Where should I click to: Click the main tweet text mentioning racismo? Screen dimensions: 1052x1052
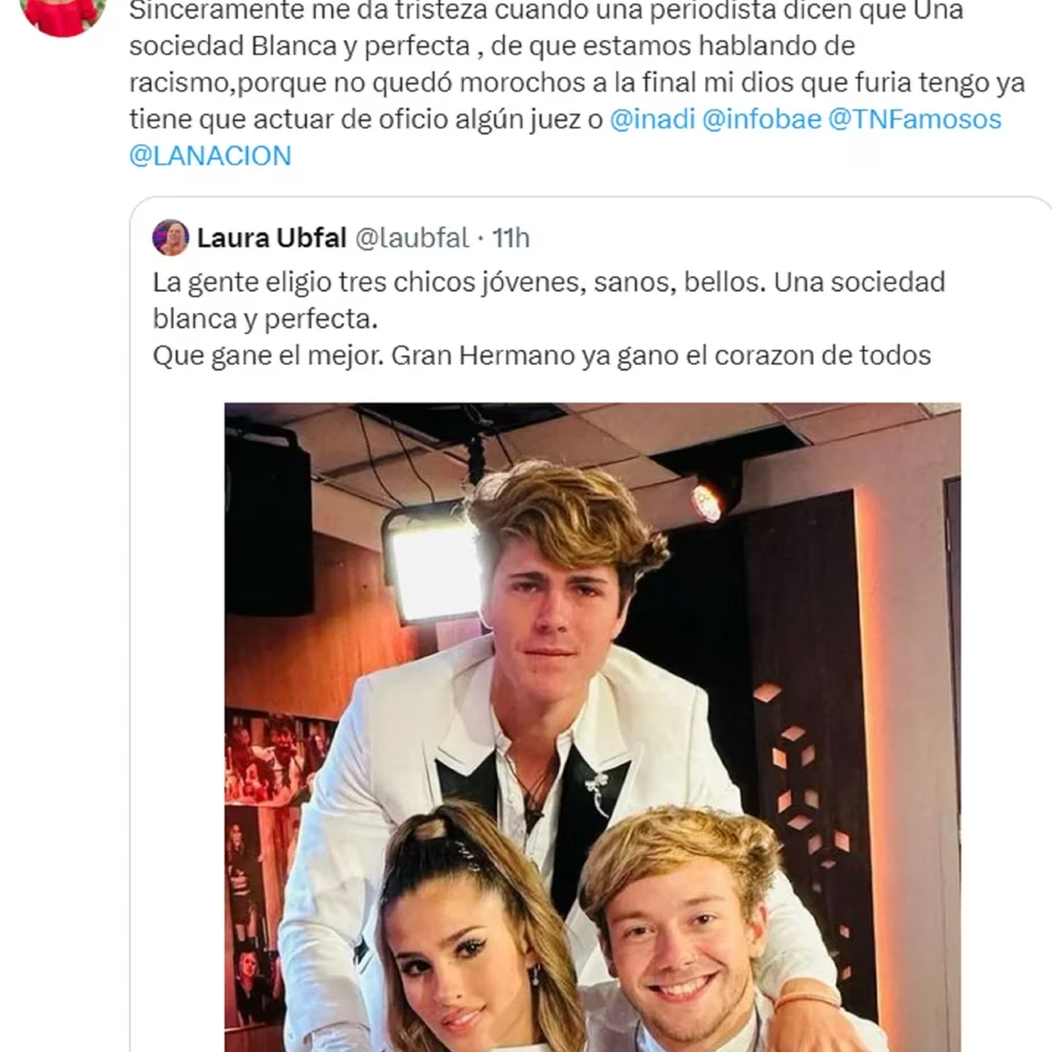pyautogui.click(x=351, y=83)
